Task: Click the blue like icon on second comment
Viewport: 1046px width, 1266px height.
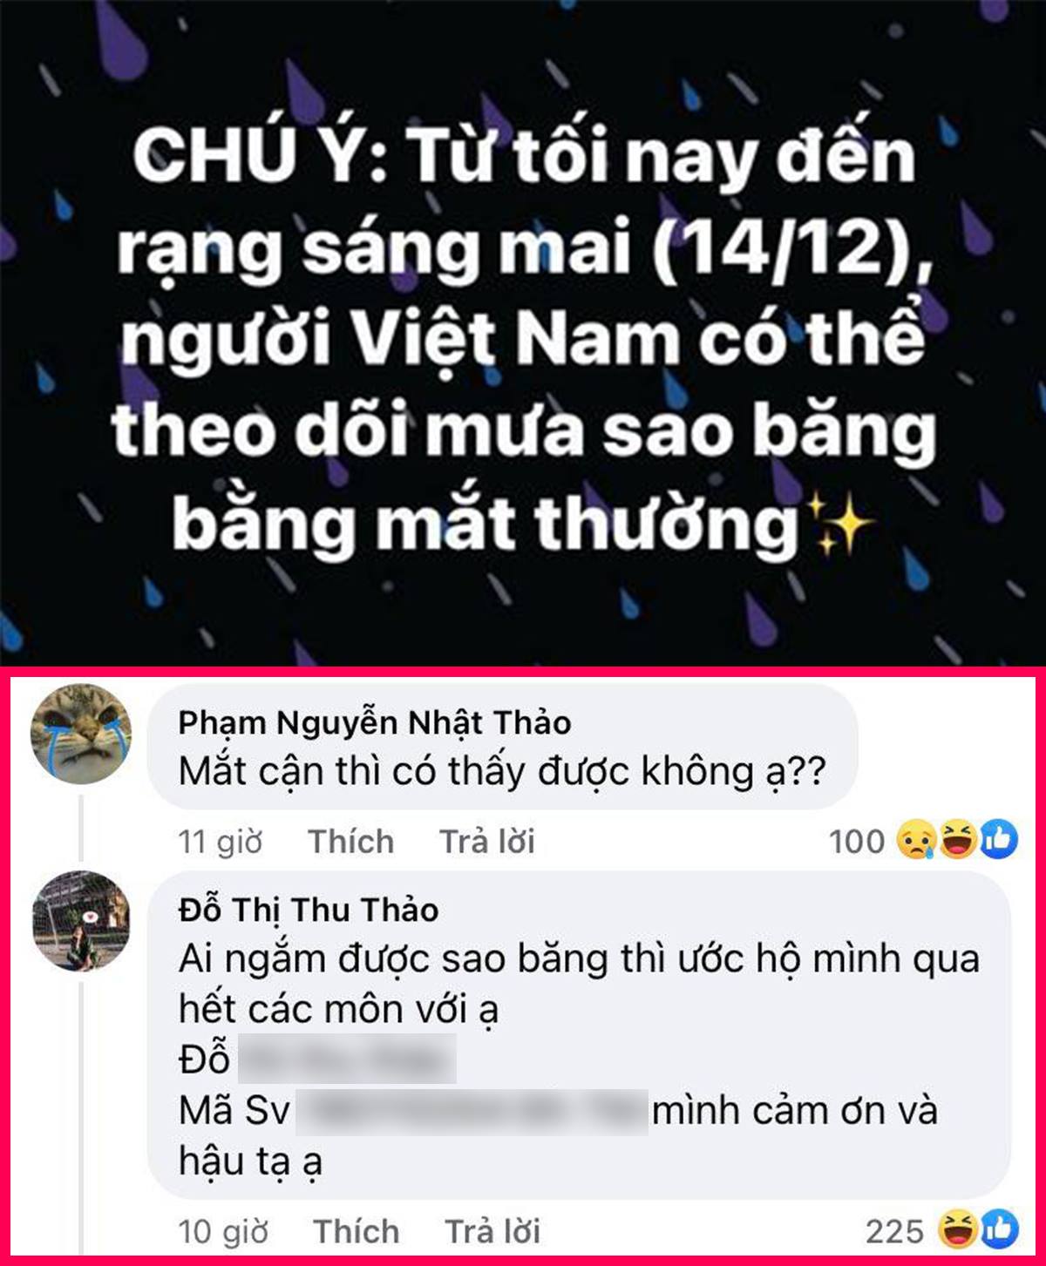Action: (x=999, y=1230)
